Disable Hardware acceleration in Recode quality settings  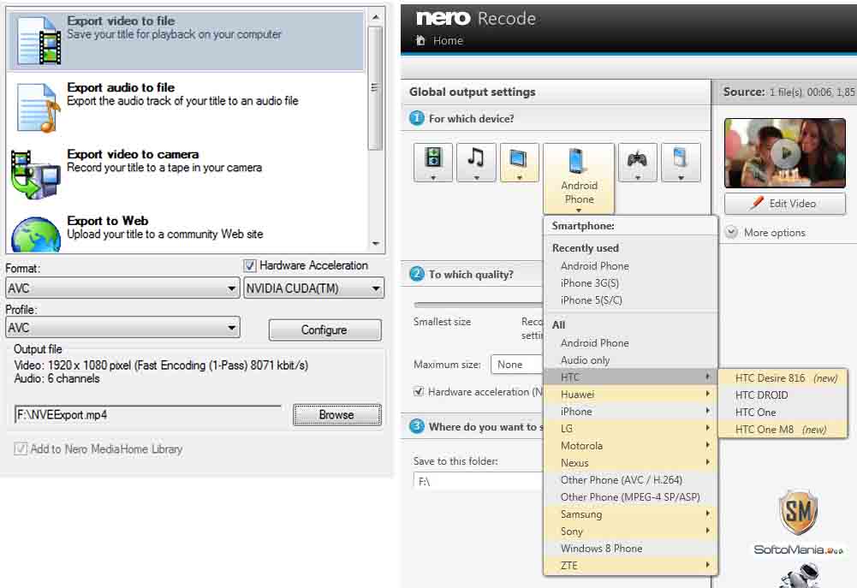[419, 392]
